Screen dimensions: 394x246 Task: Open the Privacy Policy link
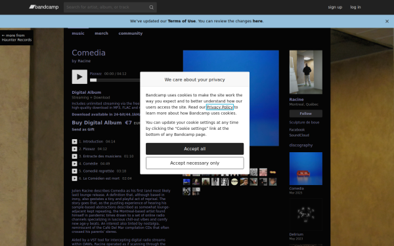pos(220,107)
